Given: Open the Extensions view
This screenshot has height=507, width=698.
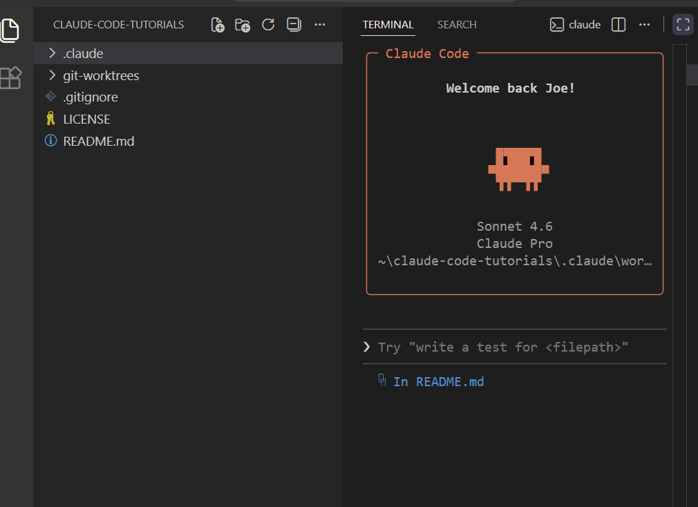Looking at the screenshot, I should click(10, 78).
